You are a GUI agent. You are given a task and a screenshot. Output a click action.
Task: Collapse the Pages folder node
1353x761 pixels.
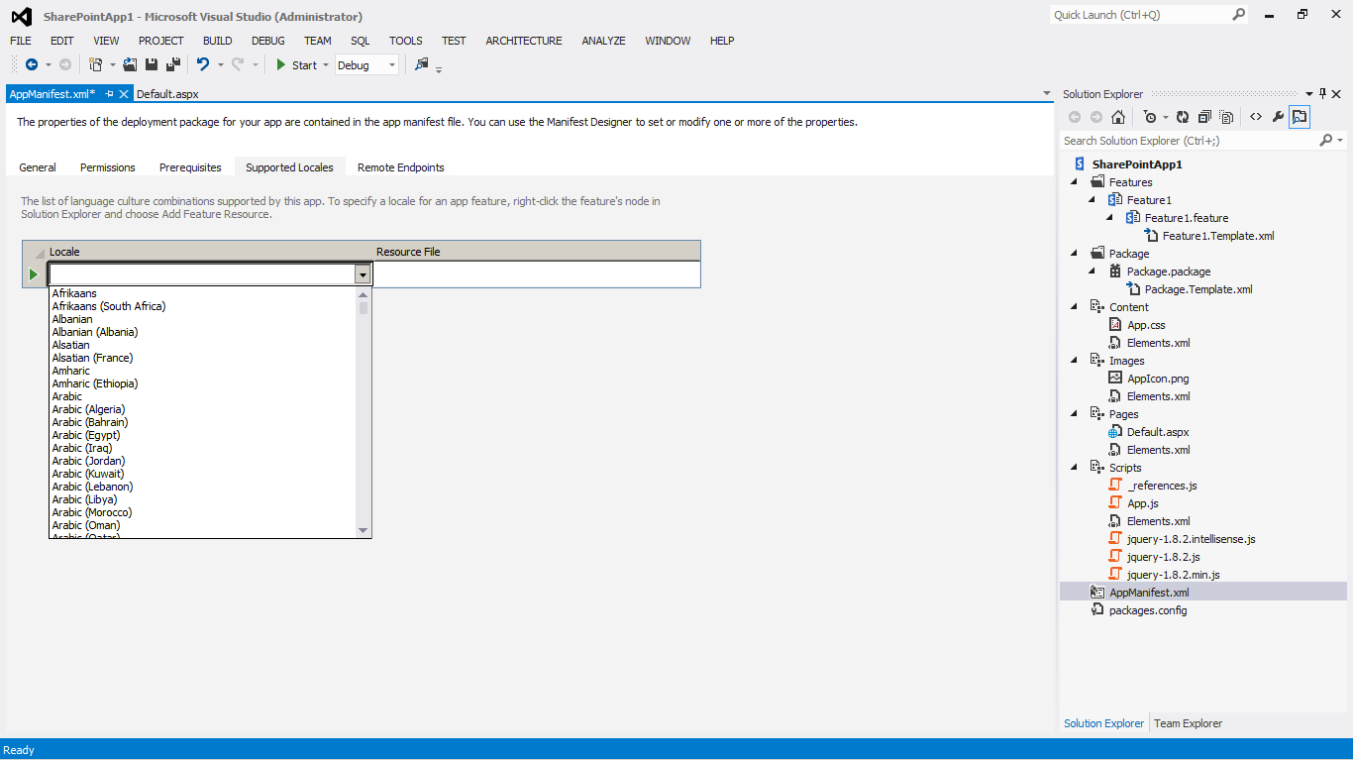click(x=1075, y=414)
